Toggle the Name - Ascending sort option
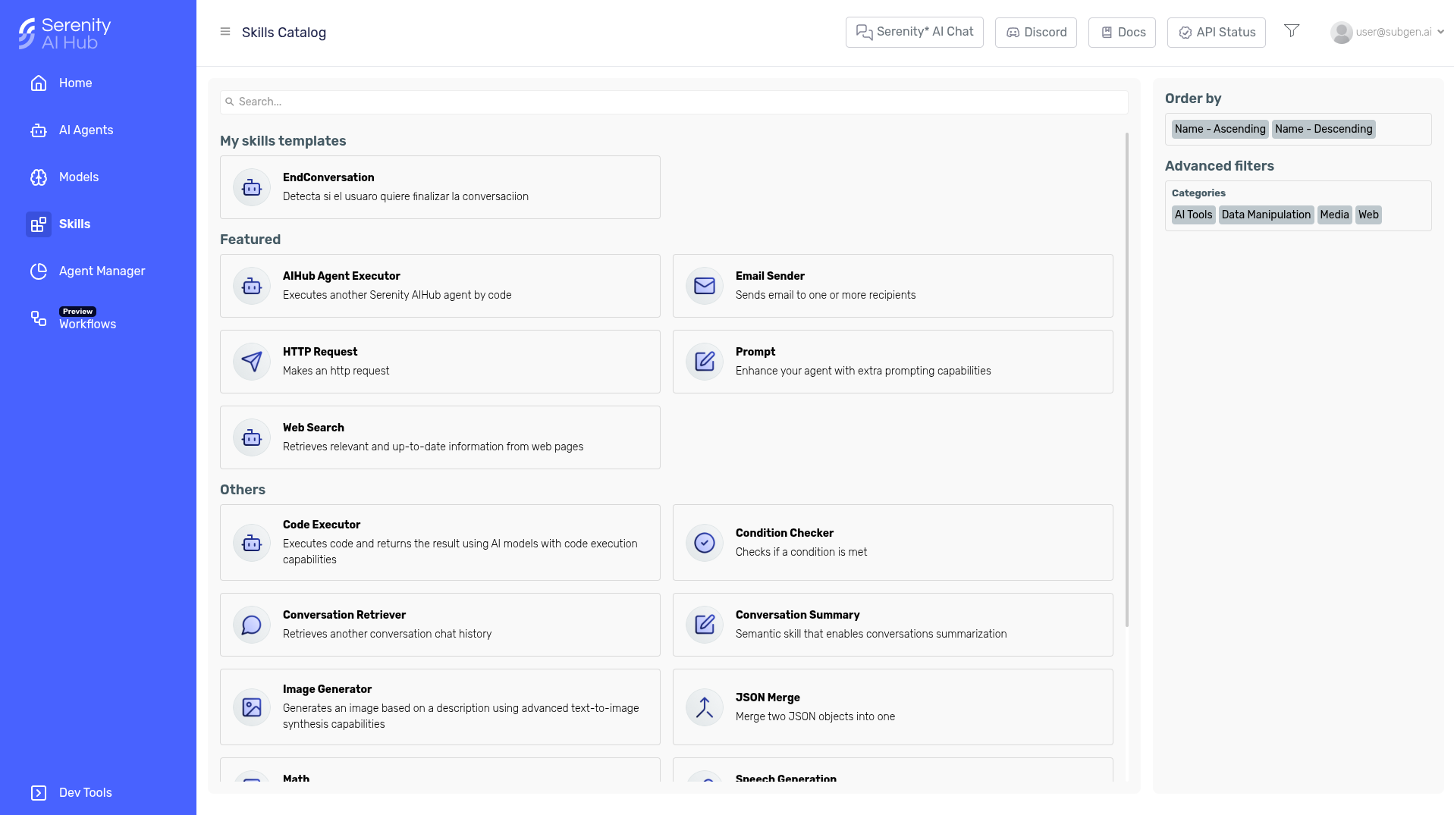 [x=1220, y=129]
